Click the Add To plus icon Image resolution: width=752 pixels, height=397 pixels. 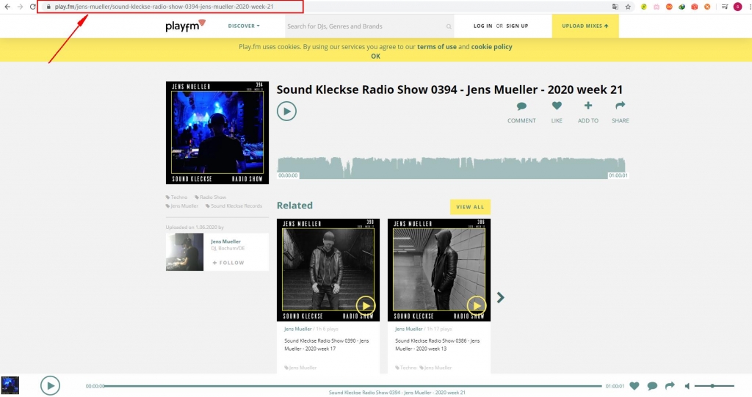[587, 106]
